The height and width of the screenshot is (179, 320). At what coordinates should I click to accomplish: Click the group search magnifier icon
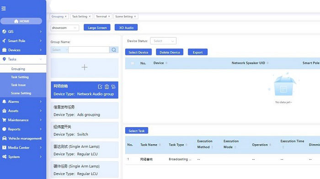pos(114,49)
